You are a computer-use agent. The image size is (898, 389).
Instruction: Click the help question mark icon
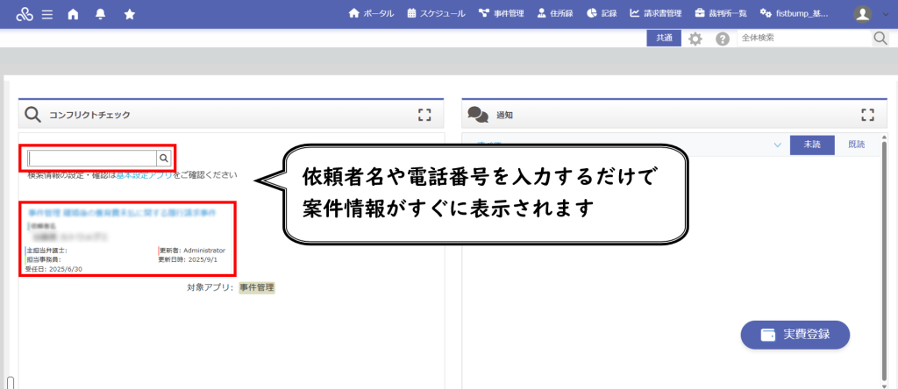tap(723, 39)
